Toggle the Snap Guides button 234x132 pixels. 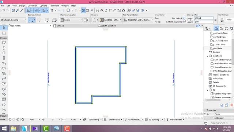(x=36, y=10)
